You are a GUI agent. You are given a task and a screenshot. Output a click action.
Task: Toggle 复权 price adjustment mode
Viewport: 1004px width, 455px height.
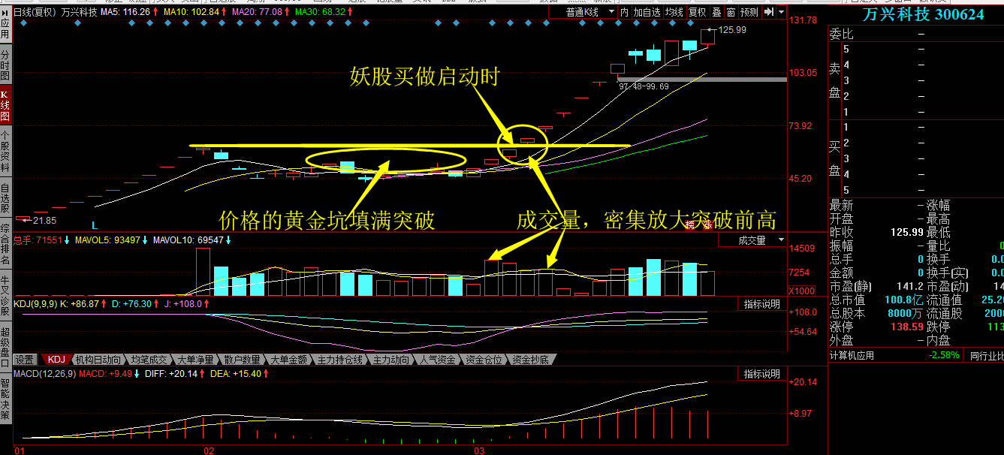[x=697, y=11]
